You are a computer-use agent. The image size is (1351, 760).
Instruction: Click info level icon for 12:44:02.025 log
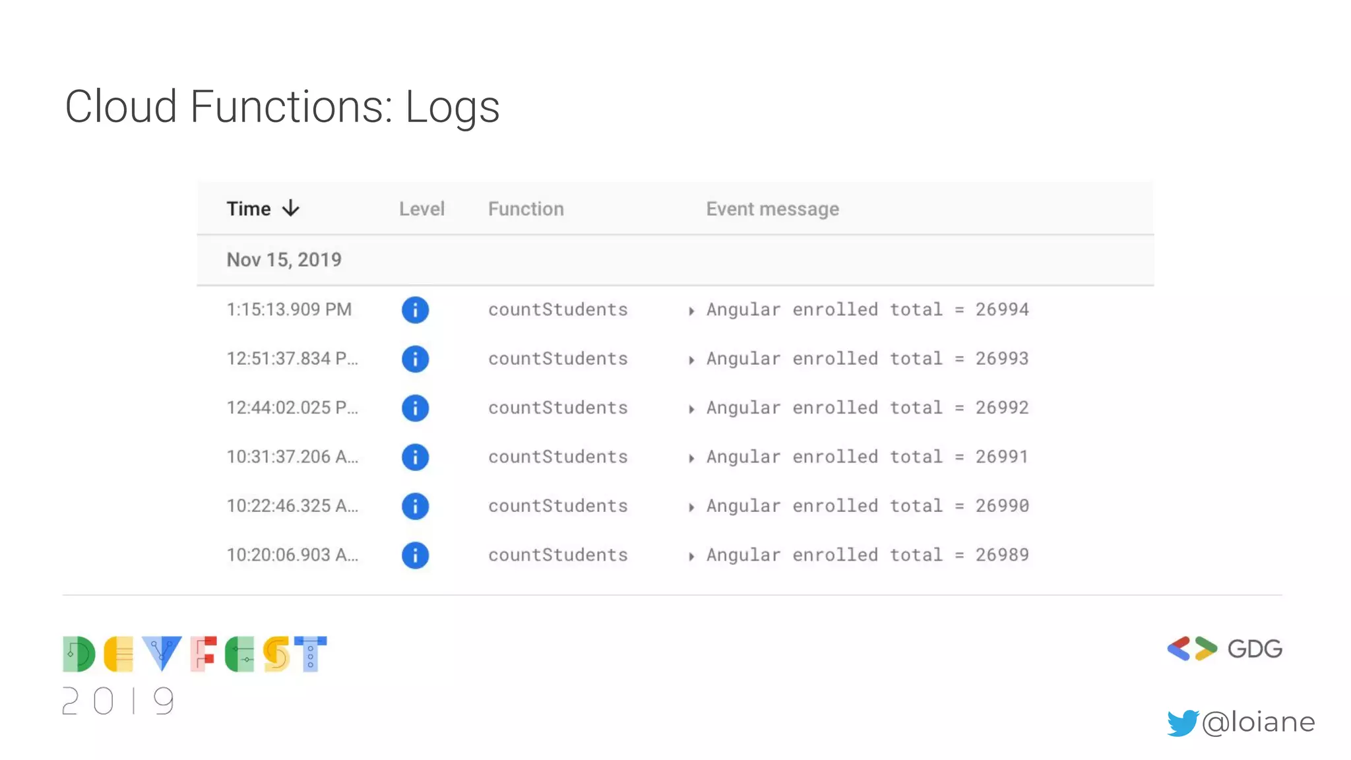point(415,408)
